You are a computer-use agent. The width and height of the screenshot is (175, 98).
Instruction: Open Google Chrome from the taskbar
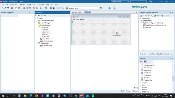(36, 96)
